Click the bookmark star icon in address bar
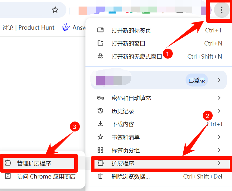This screenshot has height=191, width=232. click(x=55, y=10)
